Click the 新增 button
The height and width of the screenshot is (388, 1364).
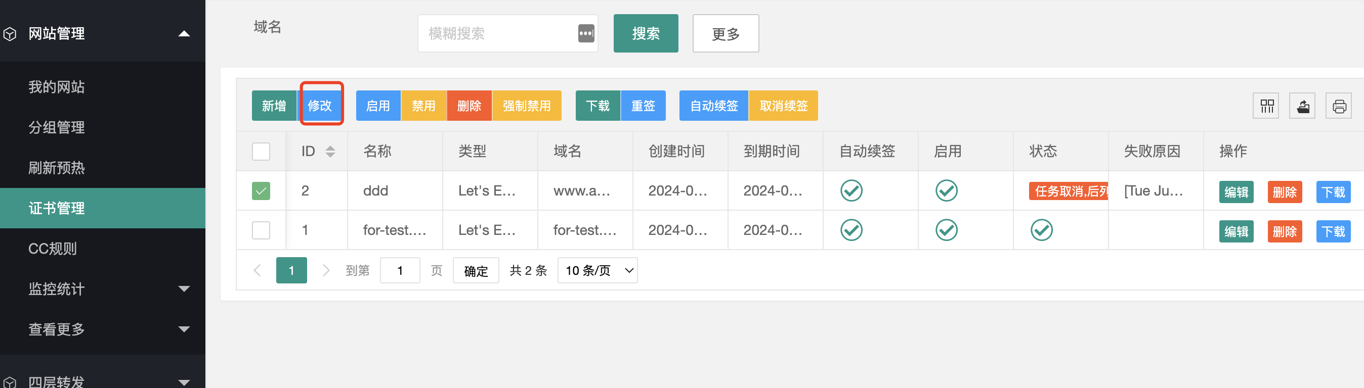click(x=274, y=106)
